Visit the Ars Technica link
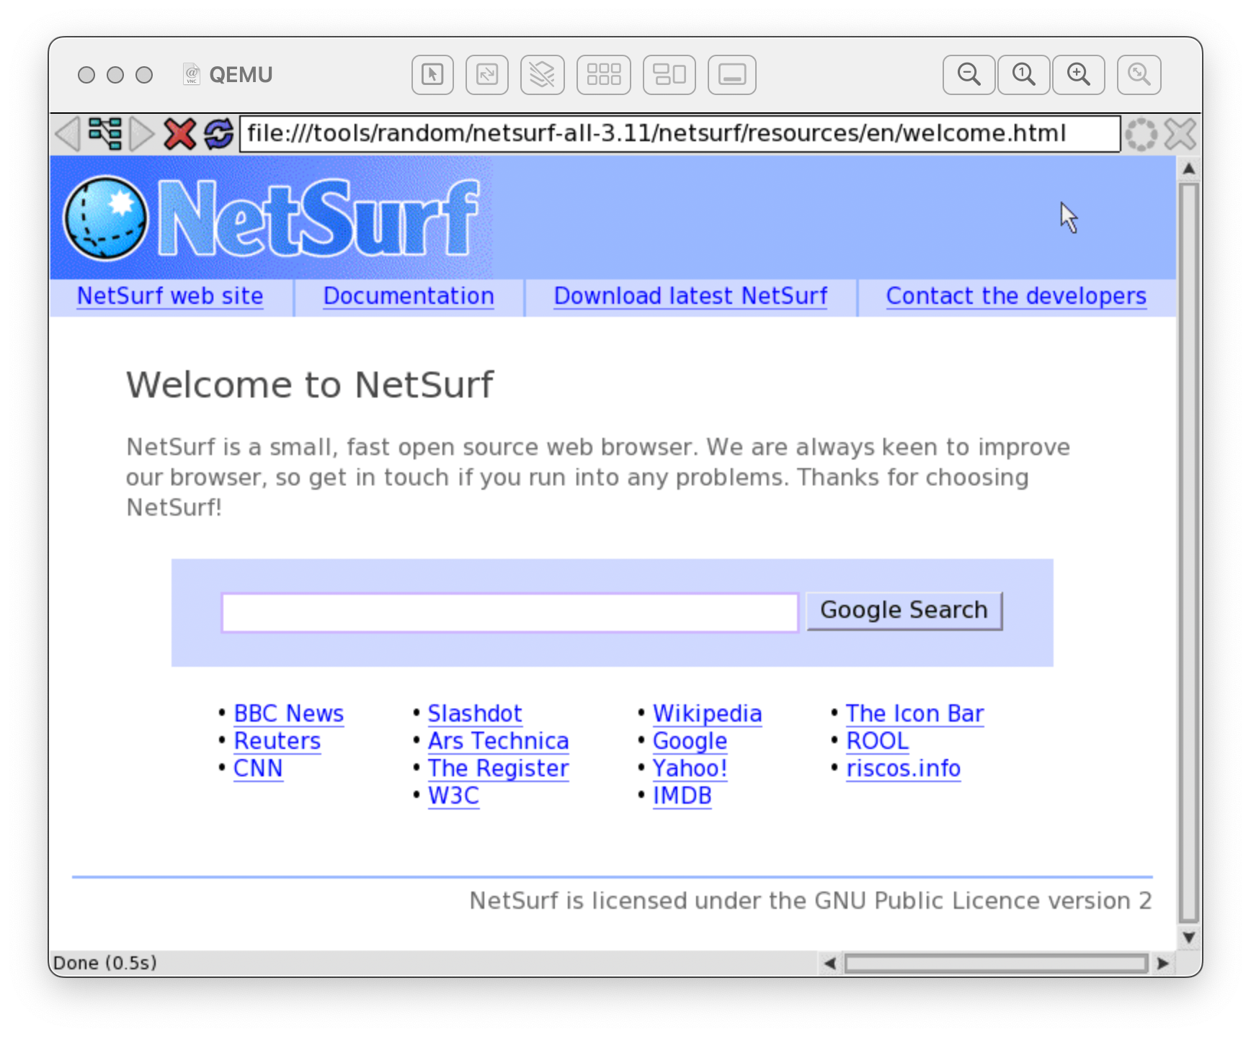The width and height of the screenshot is (1251, 1037). click(x=498, y=740)
